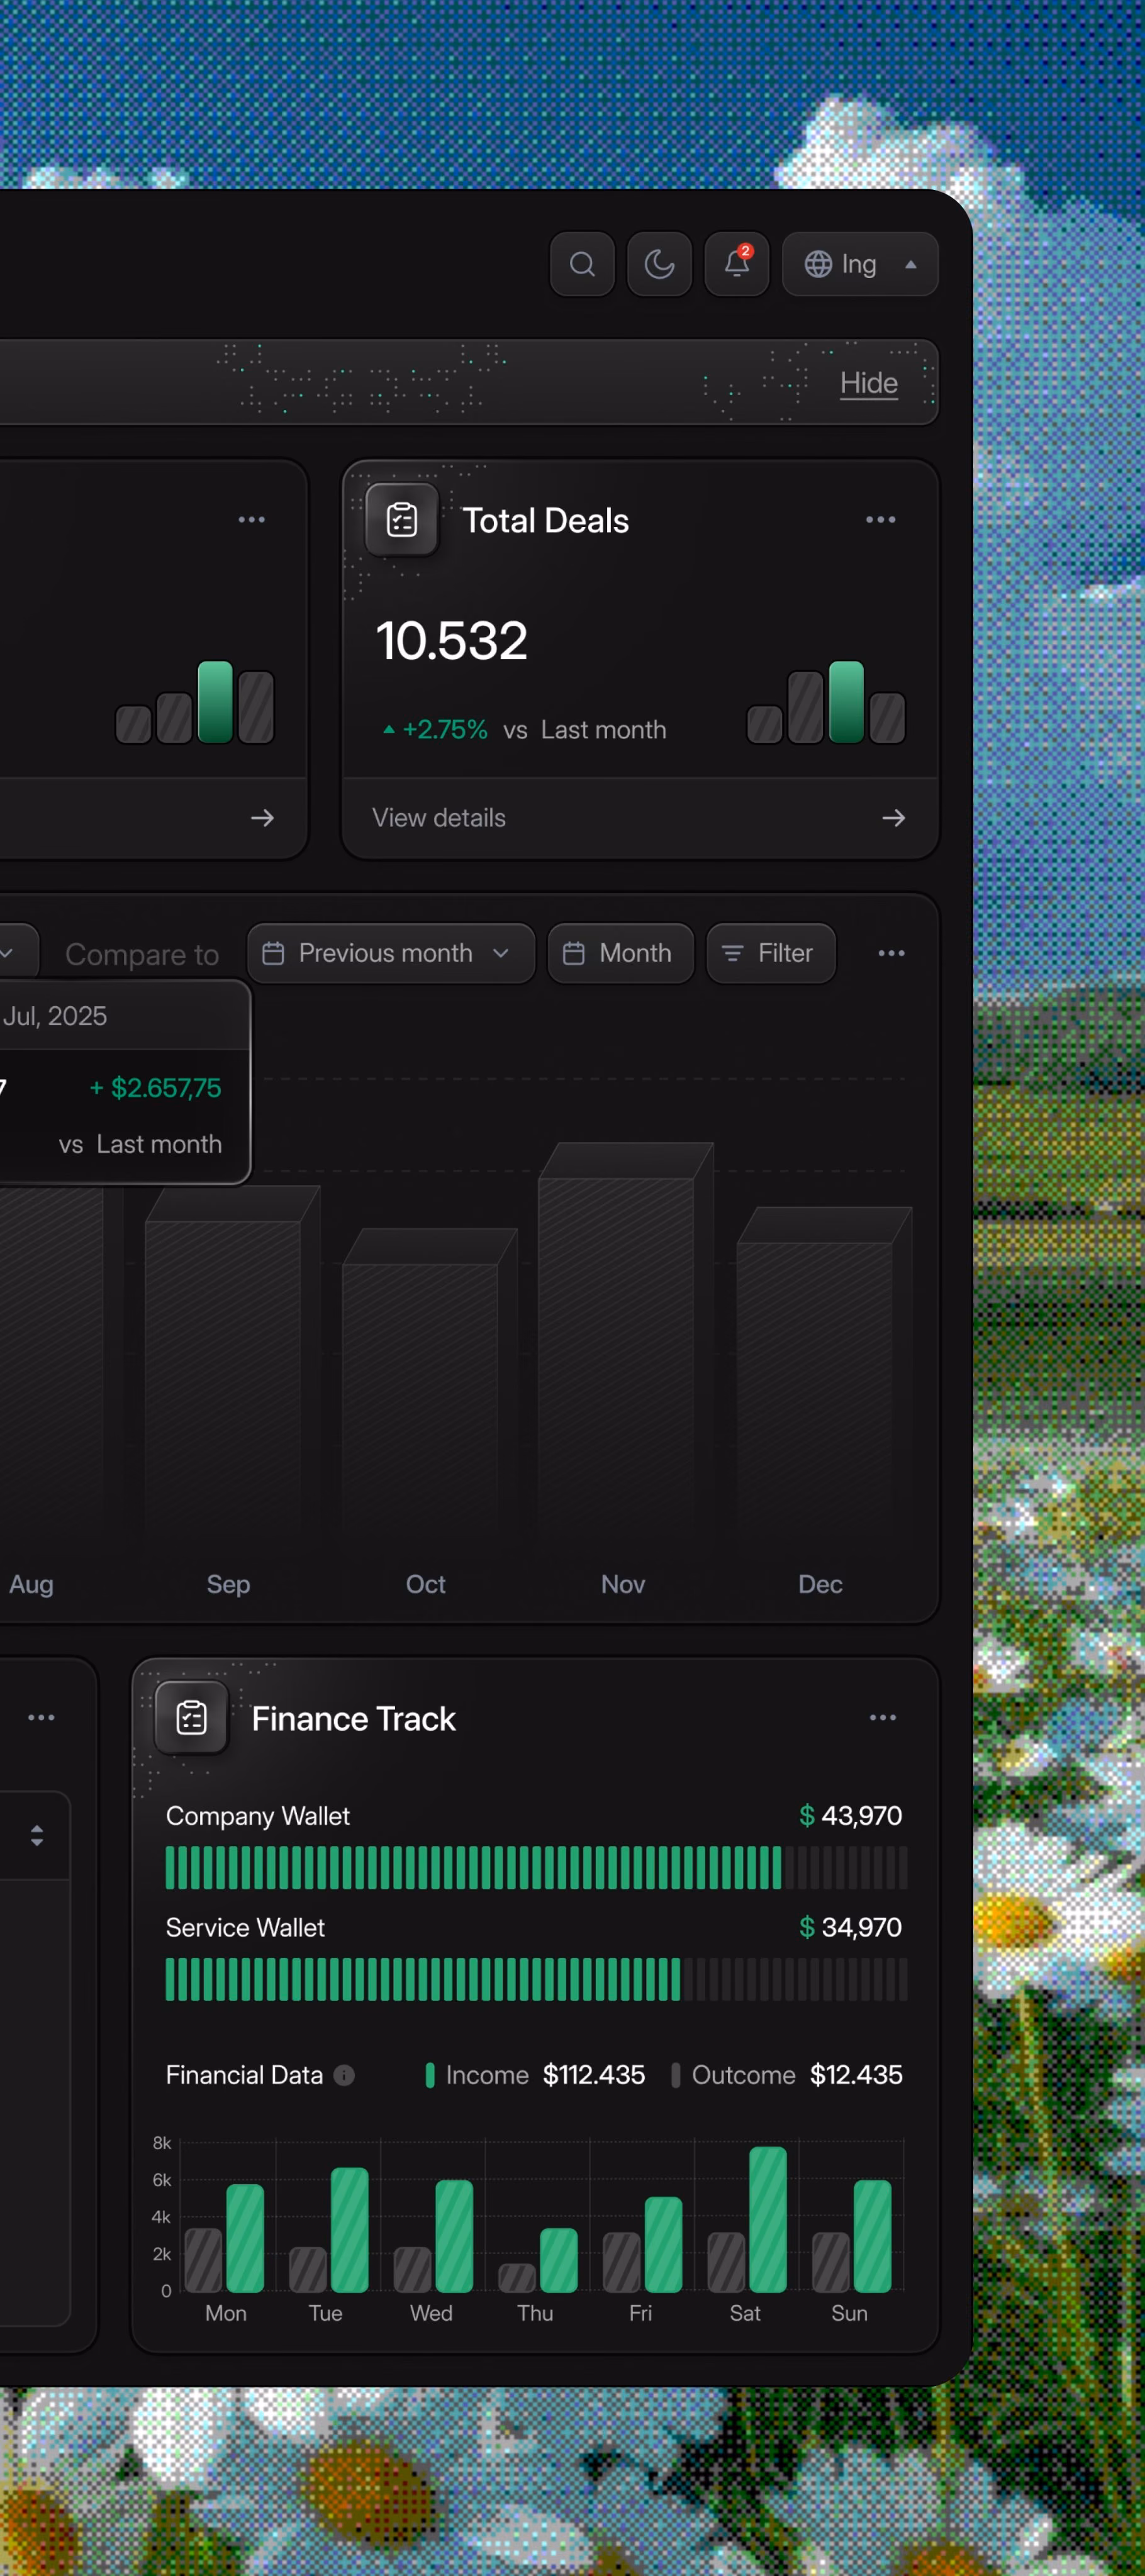
Task: Open the Filter button
Action: tap(771, 953)
